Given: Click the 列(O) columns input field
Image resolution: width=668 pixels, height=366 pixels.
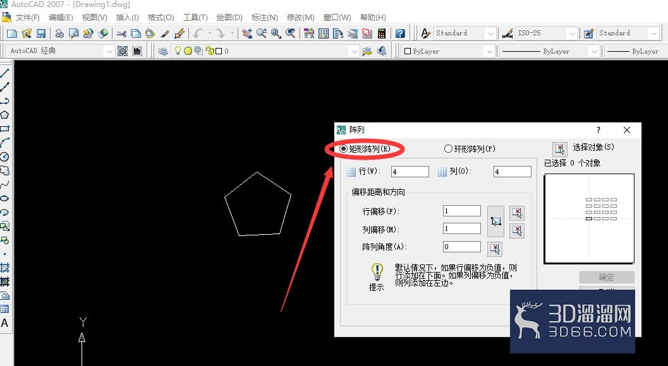Looking at the screenshot, I should (512, 172).
